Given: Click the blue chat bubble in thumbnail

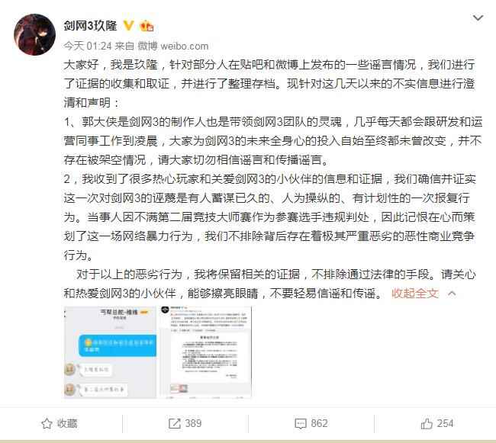Looking at the screenshot, I should [x=118, y=345].
